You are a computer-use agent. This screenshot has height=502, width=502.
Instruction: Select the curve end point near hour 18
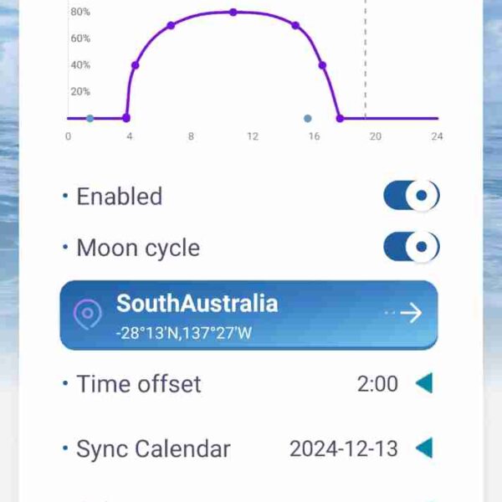340,119
